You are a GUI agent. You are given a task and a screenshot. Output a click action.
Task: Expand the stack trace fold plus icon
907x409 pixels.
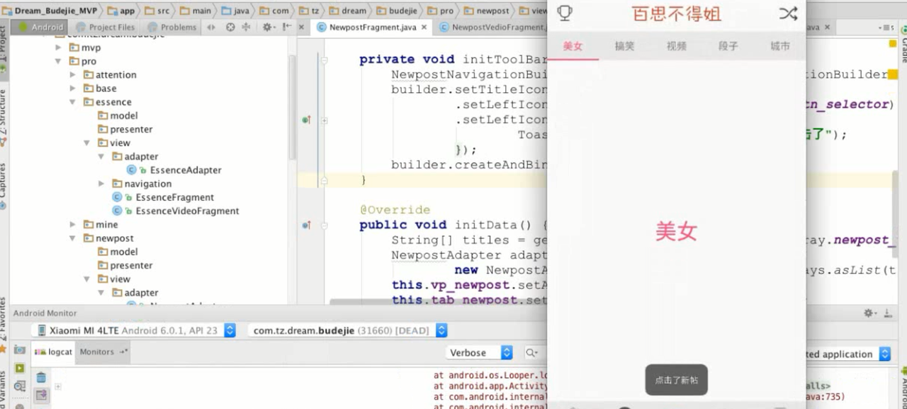[58, 386]
